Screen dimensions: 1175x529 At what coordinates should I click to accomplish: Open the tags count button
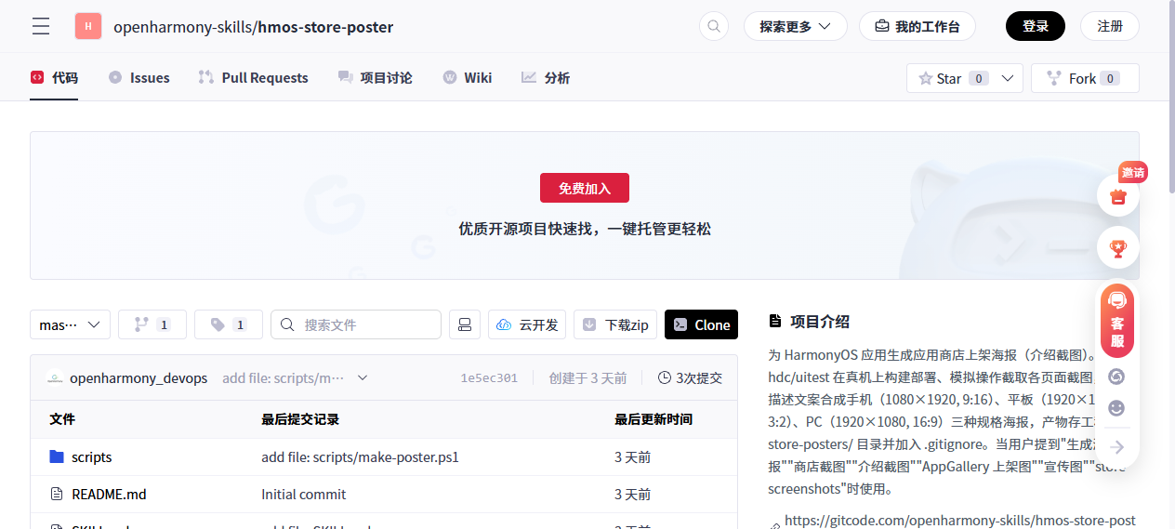229,324
